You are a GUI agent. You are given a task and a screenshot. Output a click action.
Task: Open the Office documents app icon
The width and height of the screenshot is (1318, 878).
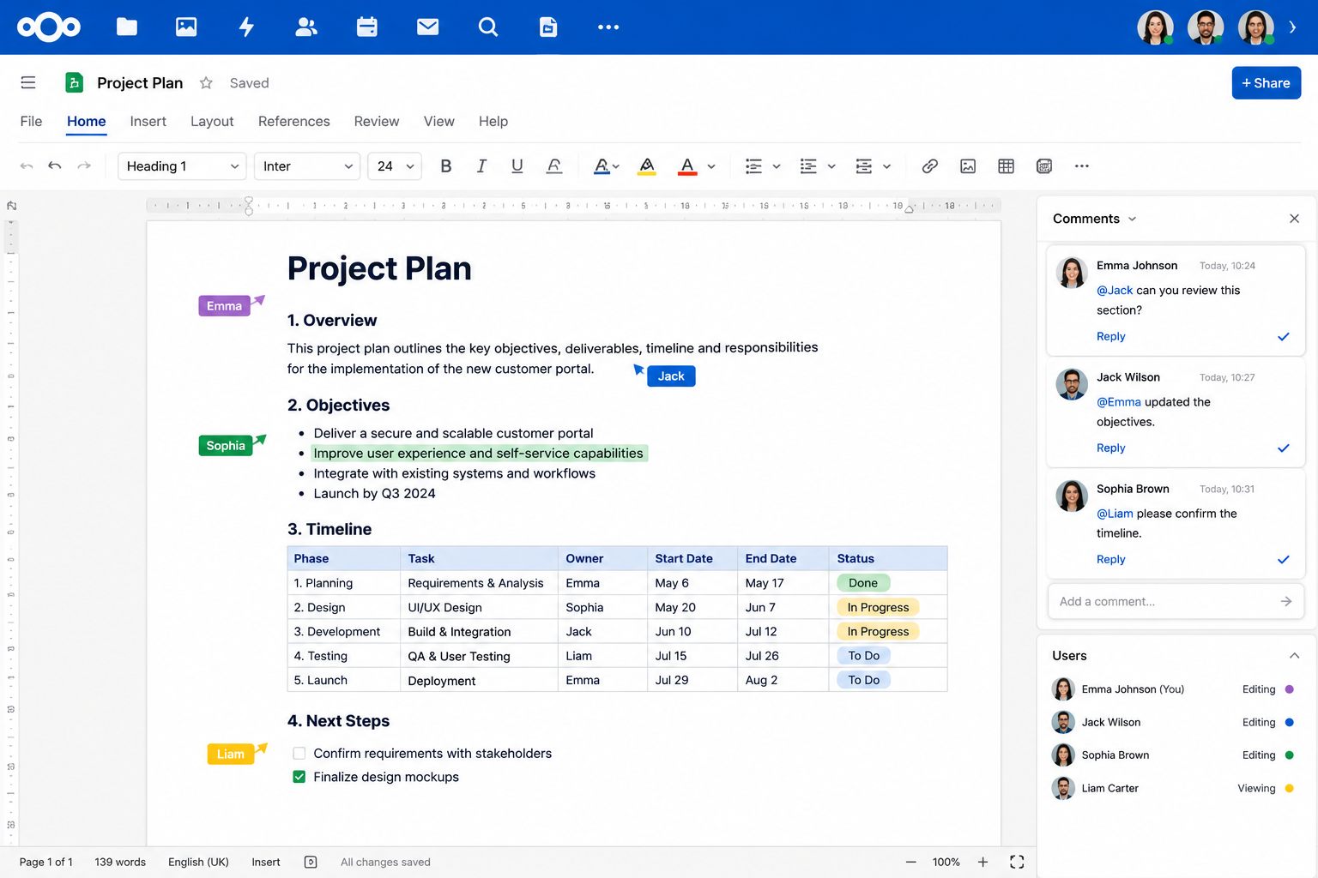click(548, 27)
